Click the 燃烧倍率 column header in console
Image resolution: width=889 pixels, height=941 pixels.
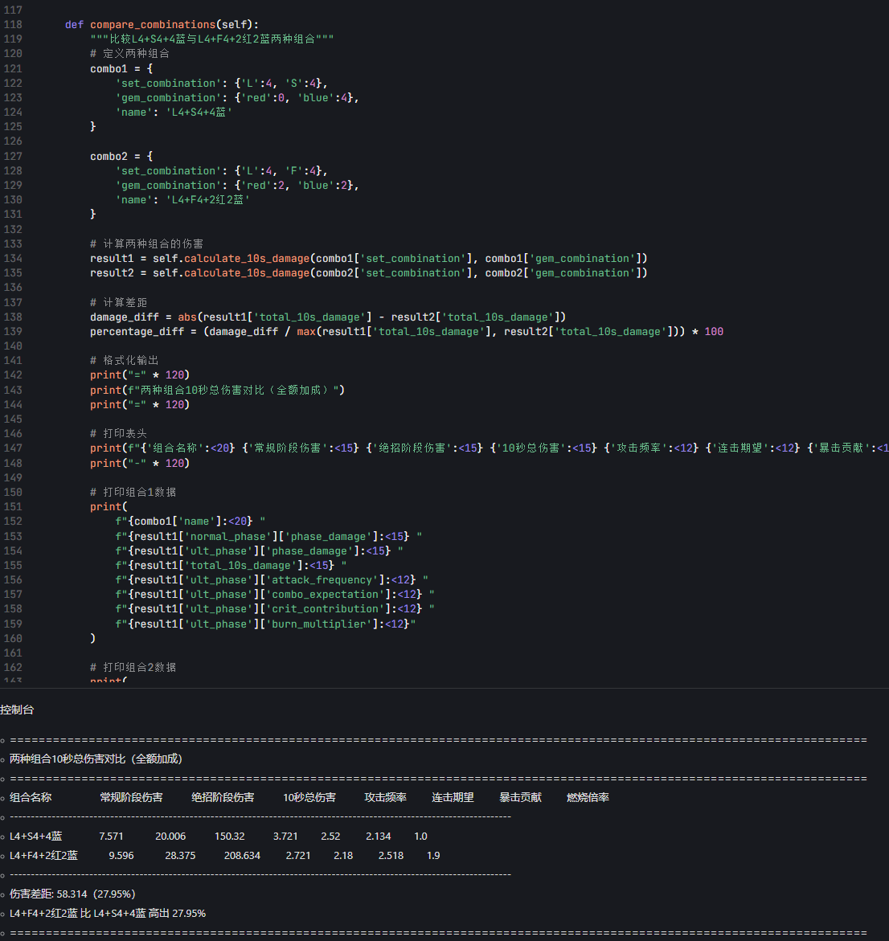[588, 798]
